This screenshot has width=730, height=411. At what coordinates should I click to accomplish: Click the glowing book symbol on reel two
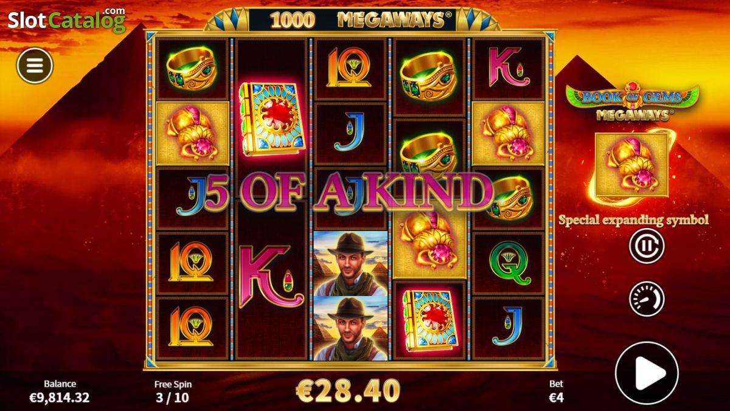tap(272, 119)
